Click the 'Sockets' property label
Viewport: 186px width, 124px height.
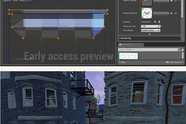tap(127, 22)
